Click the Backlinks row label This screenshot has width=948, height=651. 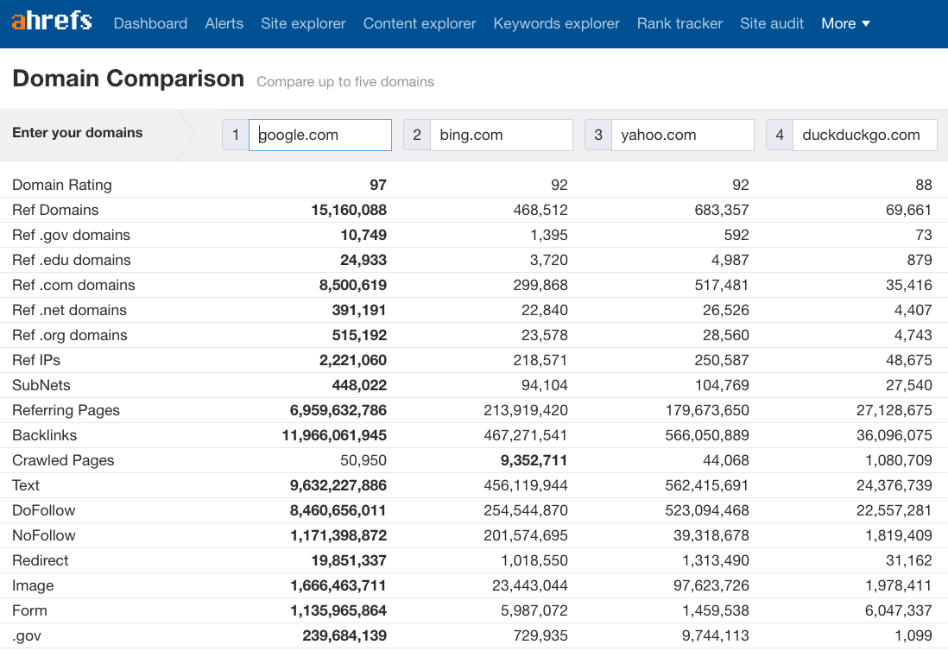[44, 435]
